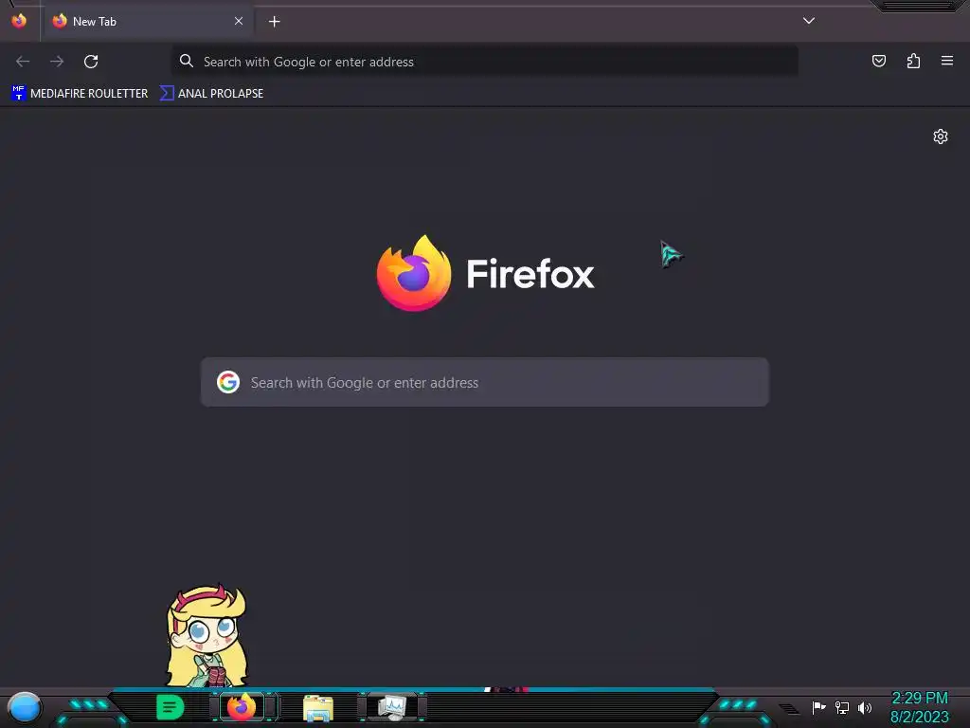The height and width of the screenshot is (728, 970).
Task: Click the Firefox logo on new tab page
Action: click(x=486, y=273)
